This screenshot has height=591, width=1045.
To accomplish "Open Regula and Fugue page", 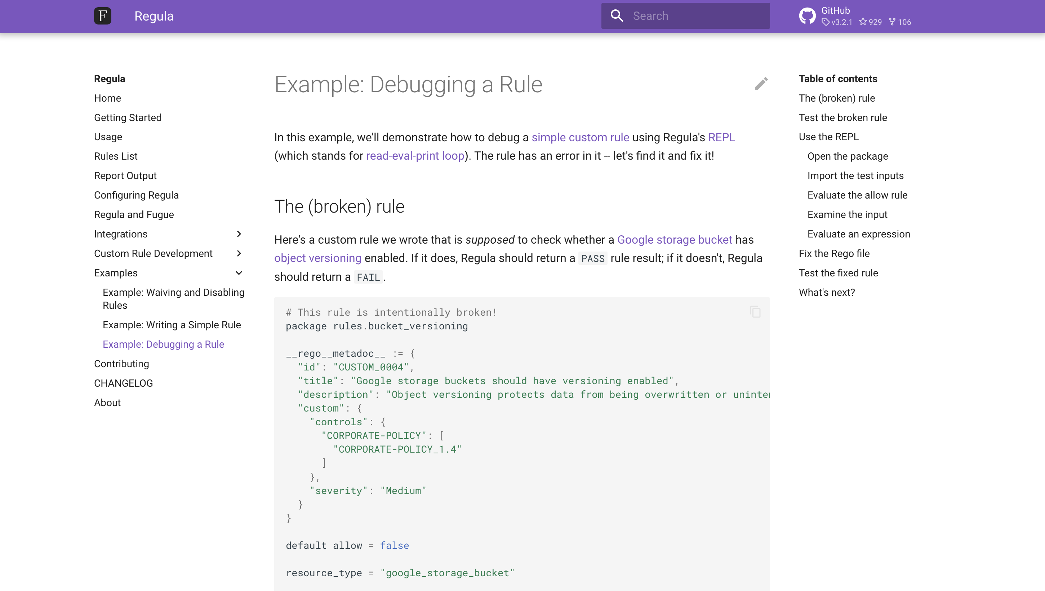I will 134,215.
